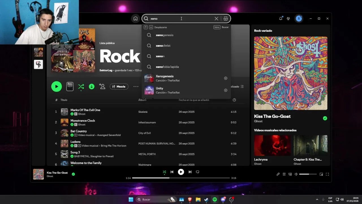
Task: Click the "Buscar" hint in search dropdown
Action: click(x=225, y=27)
